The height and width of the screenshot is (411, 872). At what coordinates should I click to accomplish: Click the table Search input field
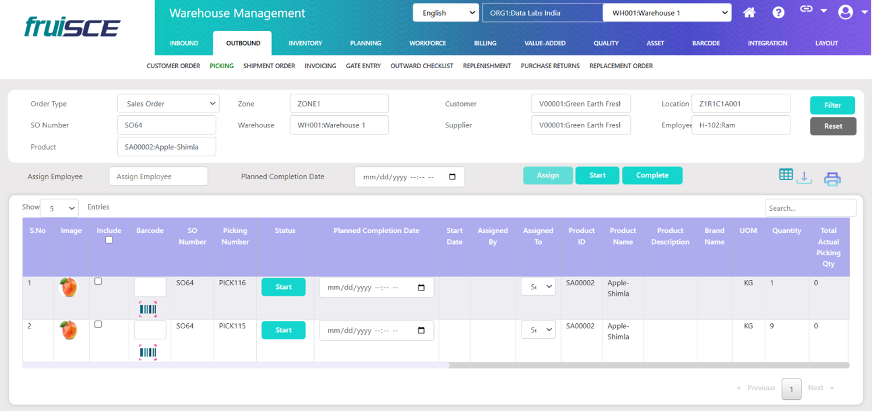click(x=810, y=208)
